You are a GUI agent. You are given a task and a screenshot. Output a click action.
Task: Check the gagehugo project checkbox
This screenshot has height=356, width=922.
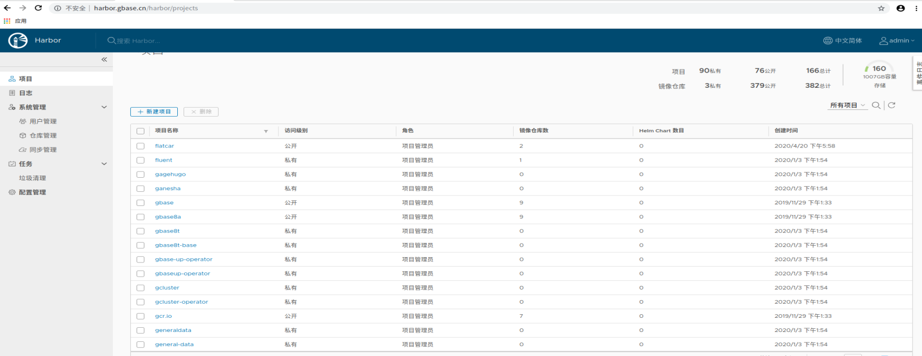point(140,174)
